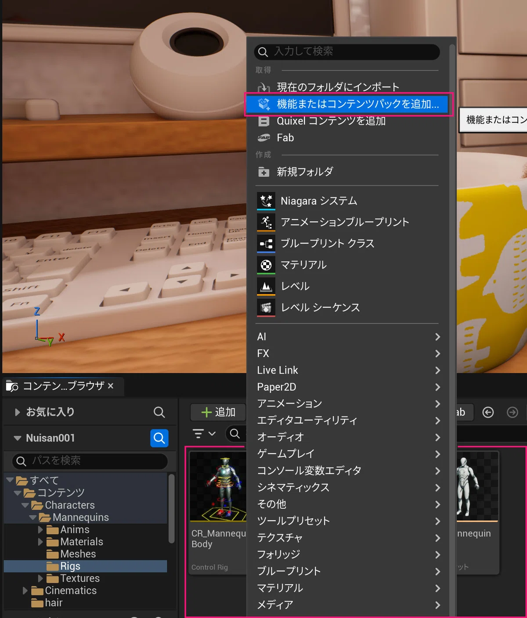The height and width of the screenshot is (618, 527).
Task: Click the マテリアル checker sphere icon
Action: (266, 265)
